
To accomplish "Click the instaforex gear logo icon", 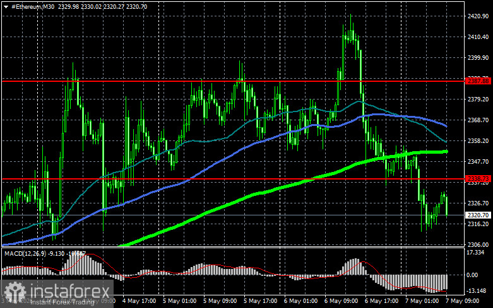I will (x=15, y=292).
